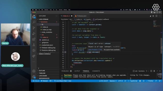Change encoding UTF-8 in status bar
163x91 pixels.
click(120, 81)
